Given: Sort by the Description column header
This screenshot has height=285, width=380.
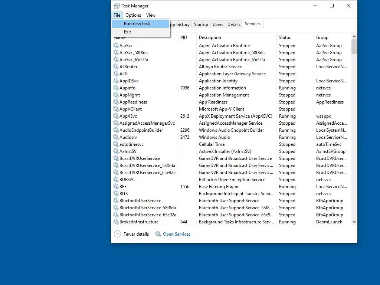Looking at the screenshot, I should coord(236,37).
